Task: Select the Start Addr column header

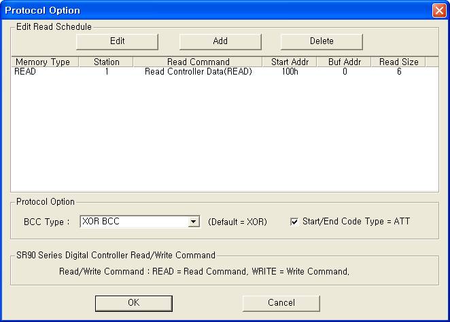Action: 289,62
